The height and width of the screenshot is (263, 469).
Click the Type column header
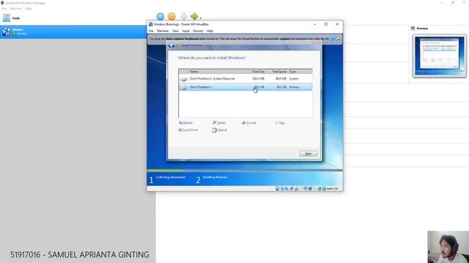(292, 72)
